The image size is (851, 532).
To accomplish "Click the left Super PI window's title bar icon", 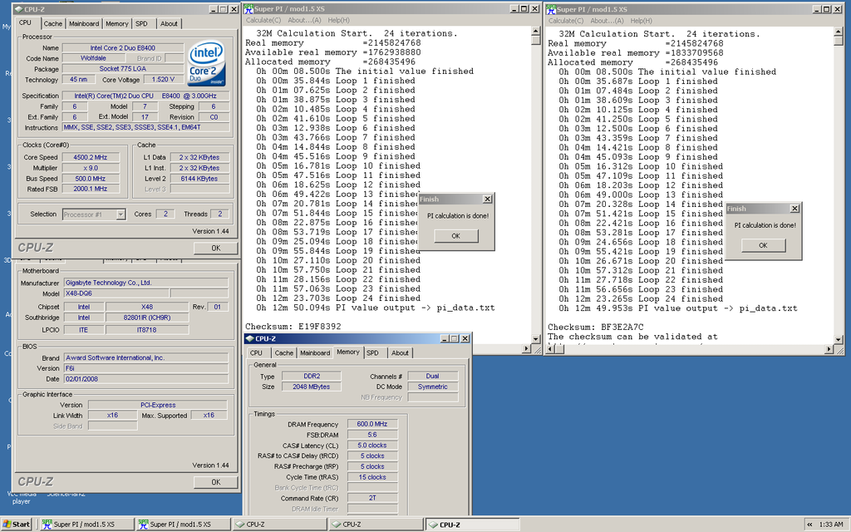I will pyautogui.click(x=248, y=8).
